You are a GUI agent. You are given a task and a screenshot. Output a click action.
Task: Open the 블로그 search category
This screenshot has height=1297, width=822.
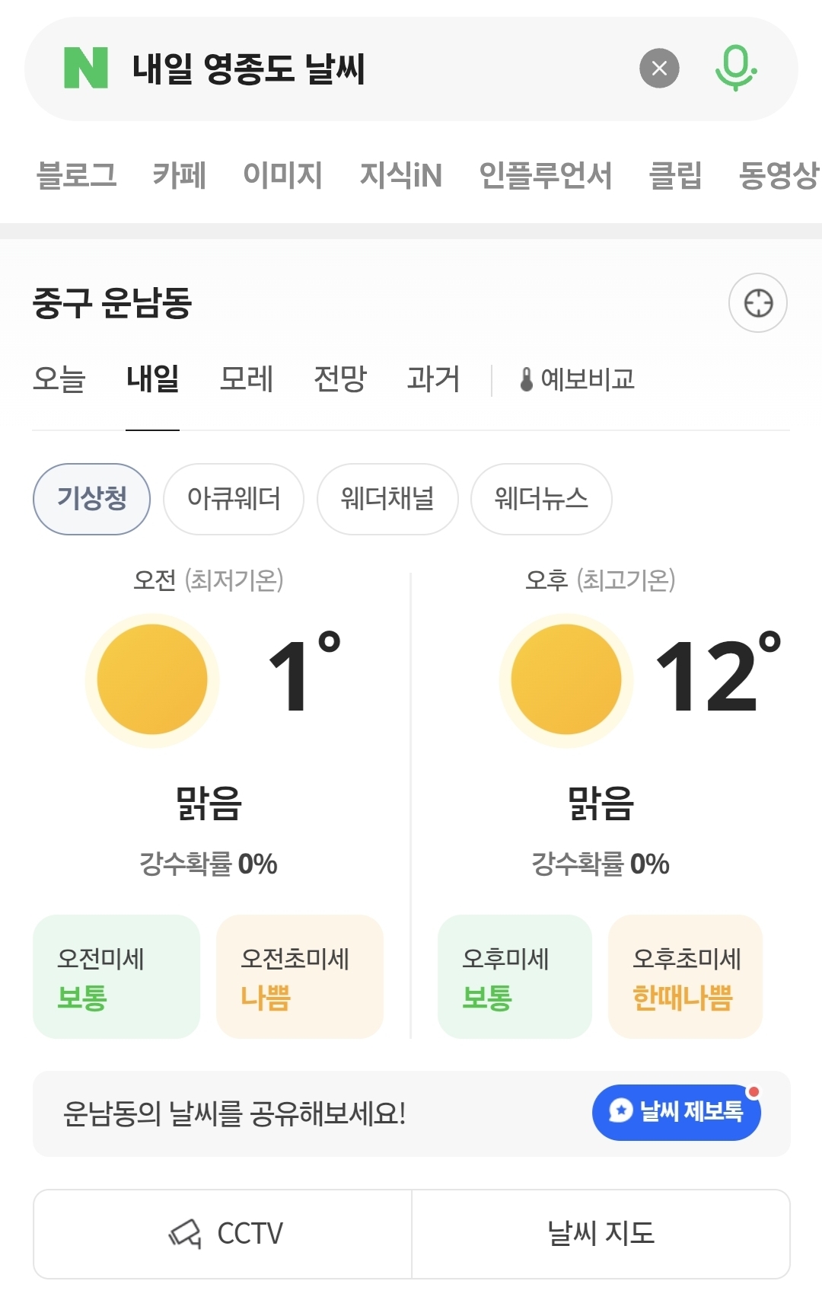click(77, 175)
